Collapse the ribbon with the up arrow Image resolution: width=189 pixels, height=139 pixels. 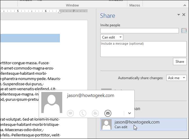point(185,5)
